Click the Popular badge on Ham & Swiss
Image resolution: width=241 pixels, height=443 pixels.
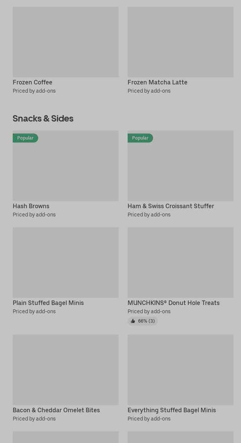pyautogui.click(x=140, y=138)
